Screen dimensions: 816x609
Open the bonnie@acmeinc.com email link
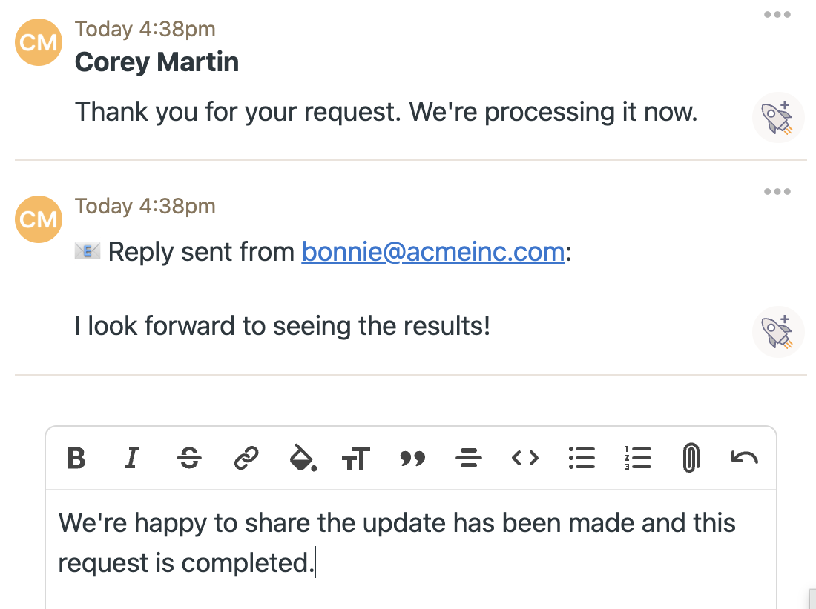point(433,252)
